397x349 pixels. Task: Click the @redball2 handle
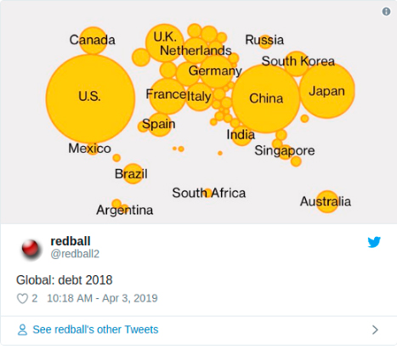point(75,254)
